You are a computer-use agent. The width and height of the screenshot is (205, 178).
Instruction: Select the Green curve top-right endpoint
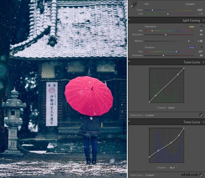(x=184, y=68)
